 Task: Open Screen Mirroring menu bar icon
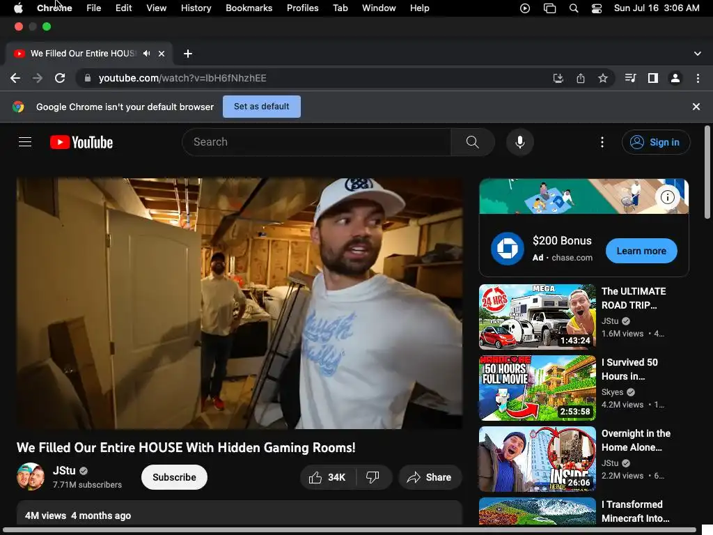[550, 8]
